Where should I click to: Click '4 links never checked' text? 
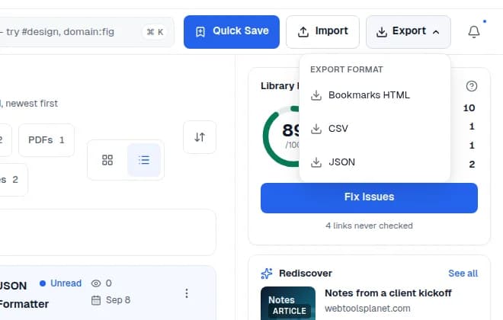369,226
